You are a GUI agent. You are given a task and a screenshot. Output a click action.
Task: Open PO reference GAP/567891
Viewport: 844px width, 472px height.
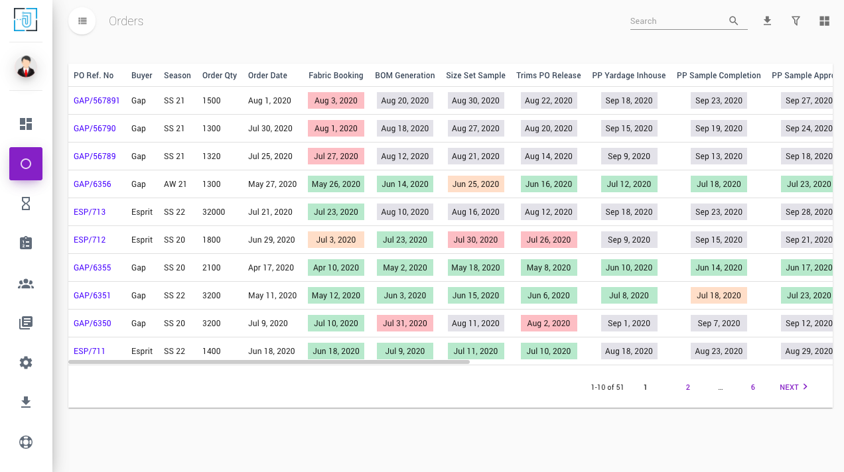[x=97, y=101]
